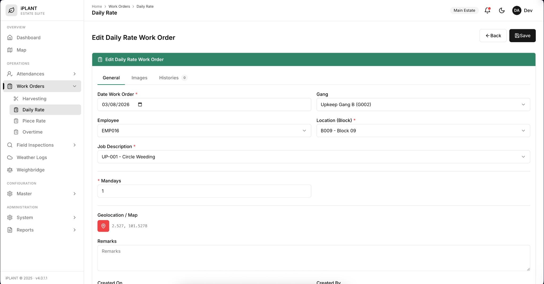Open Work Orders breadcrumb link
The image size is (544, 284).
pyautogui.click(x=119, y=6)
